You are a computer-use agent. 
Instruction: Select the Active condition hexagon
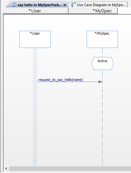coord(103,63)
